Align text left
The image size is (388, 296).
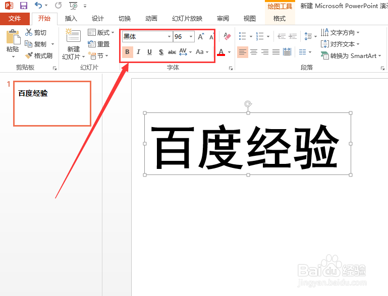click(243, 52)
